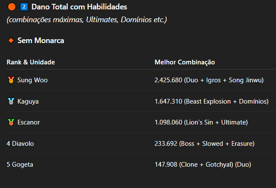
Task: Click the Dano Total com Habilidades heading
Action: coord(79,7)
